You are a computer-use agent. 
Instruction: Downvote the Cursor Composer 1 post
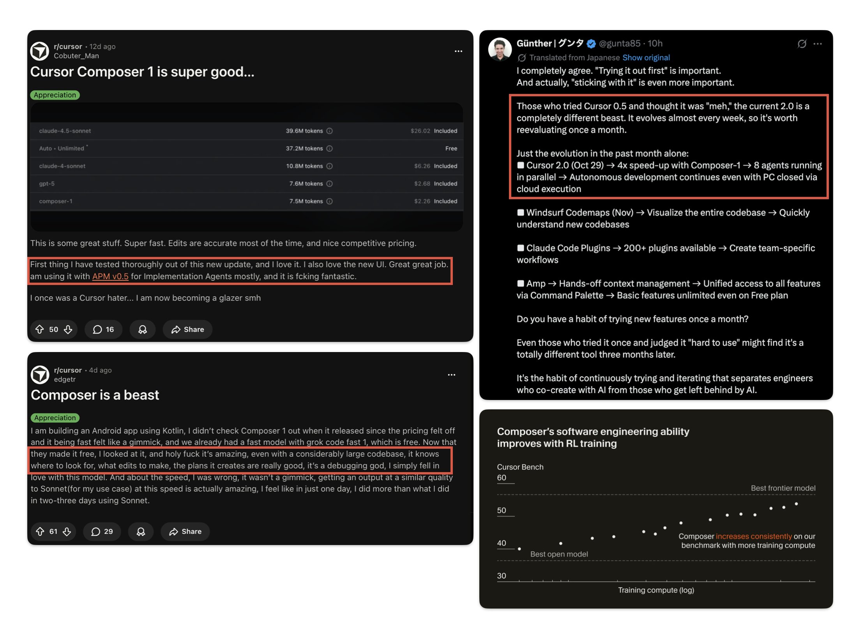[68, 329]
